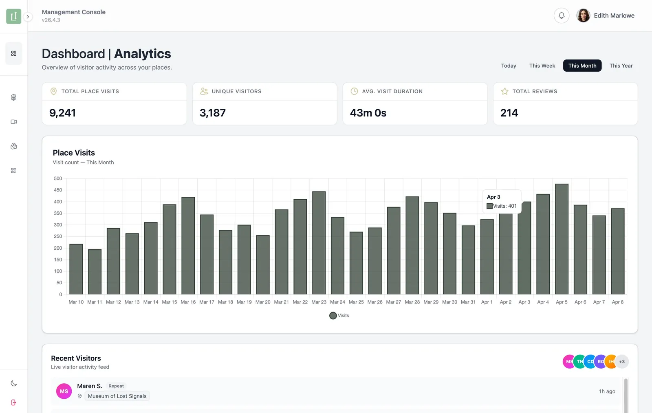This screenshot has width=652, height=413.
Task: Switch to the This Week tab
Action: click(542, 66)
